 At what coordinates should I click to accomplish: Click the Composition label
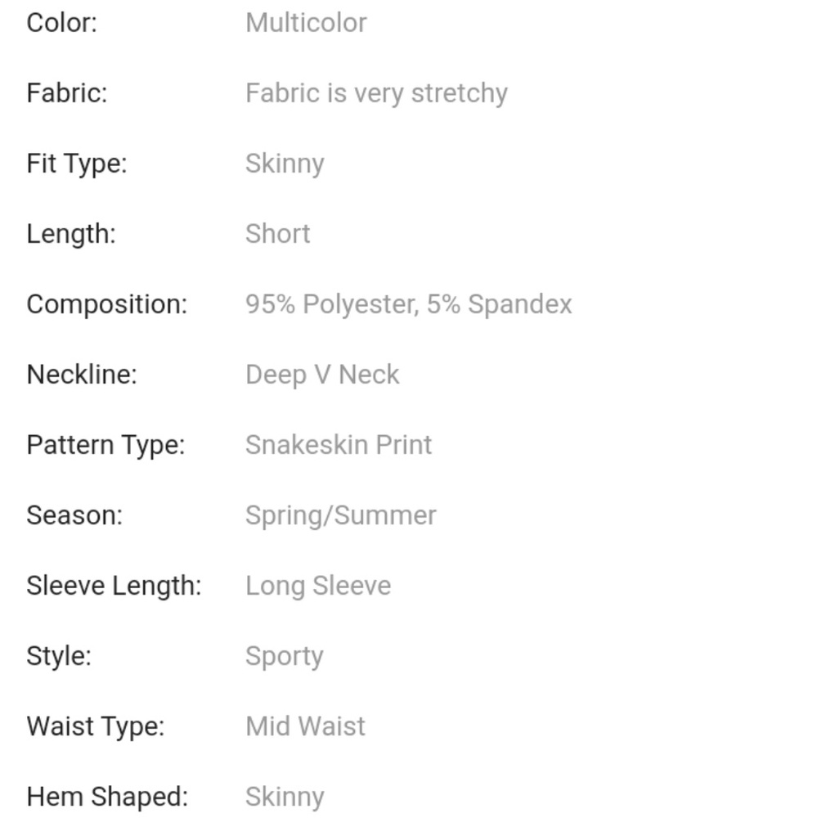pyautogui.click(x=107, y=304)
